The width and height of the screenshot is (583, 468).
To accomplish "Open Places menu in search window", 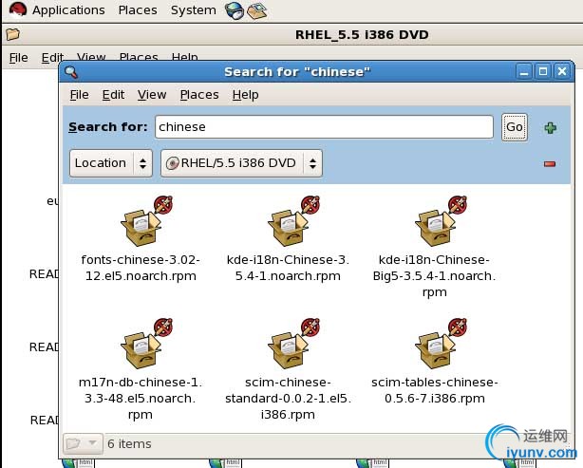I will point(199,95).
